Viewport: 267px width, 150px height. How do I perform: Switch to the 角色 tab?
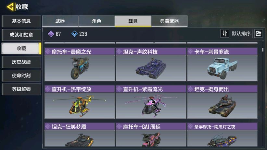tap(96, 21)
